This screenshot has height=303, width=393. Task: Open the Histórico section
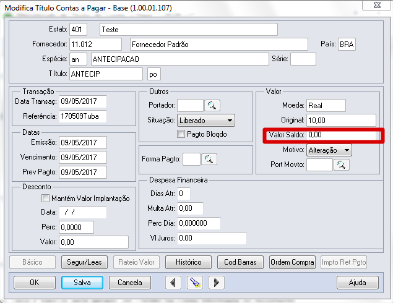[189, 262]
